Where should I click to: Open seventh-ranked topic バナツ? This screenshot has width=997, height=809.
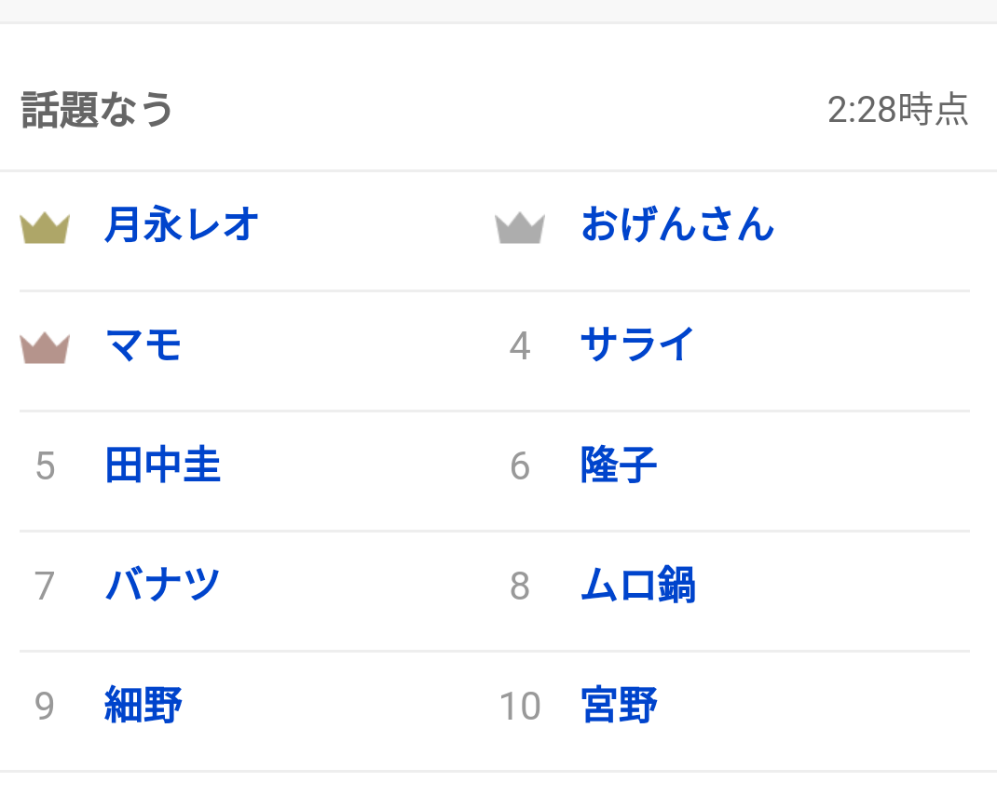coord(163,585)
